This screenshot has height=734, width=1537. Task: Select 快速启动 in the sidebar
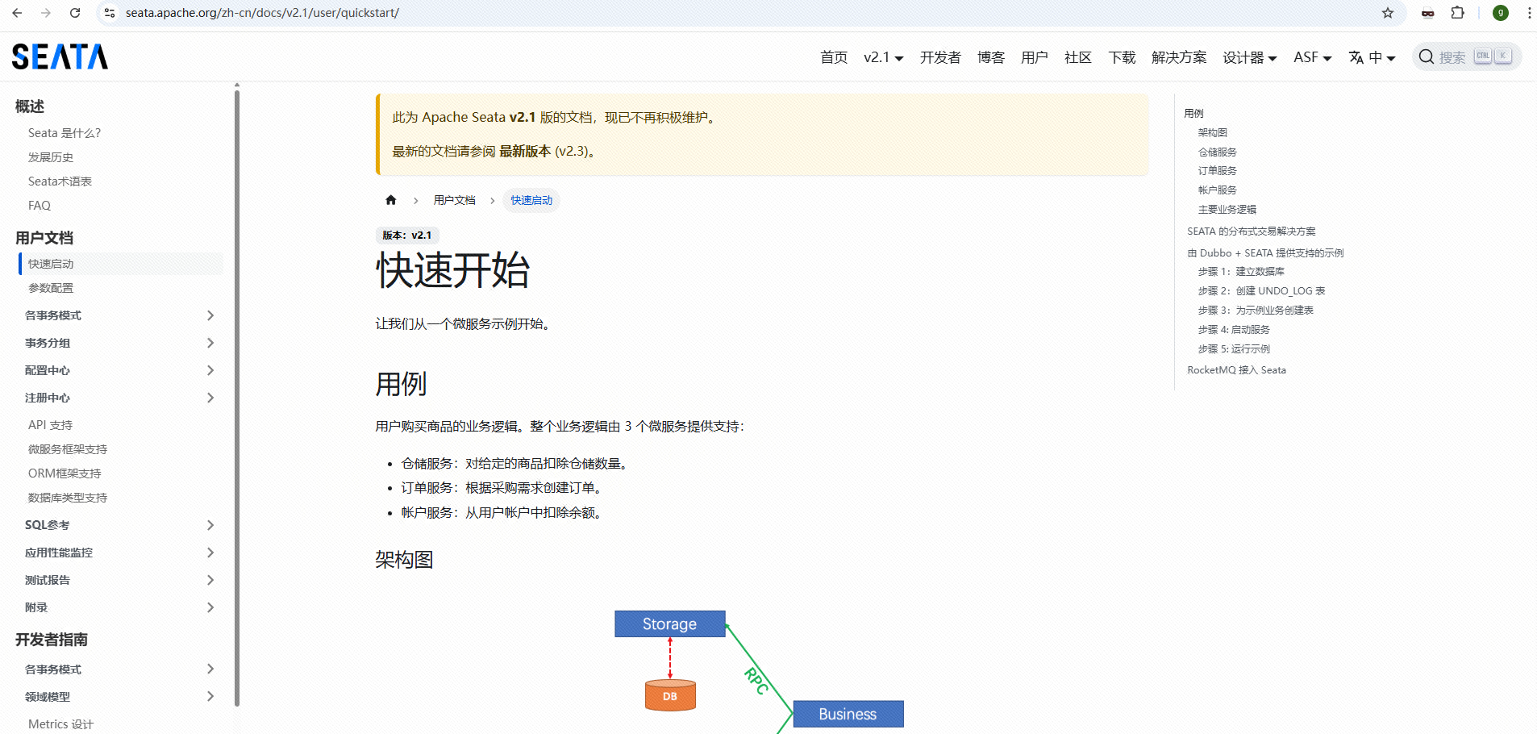pos(121,264)
